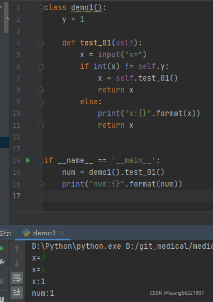This screenshot has height=302, width=213.
Task: Click self.y in the if condition on line 6
Action: point(152,67)
